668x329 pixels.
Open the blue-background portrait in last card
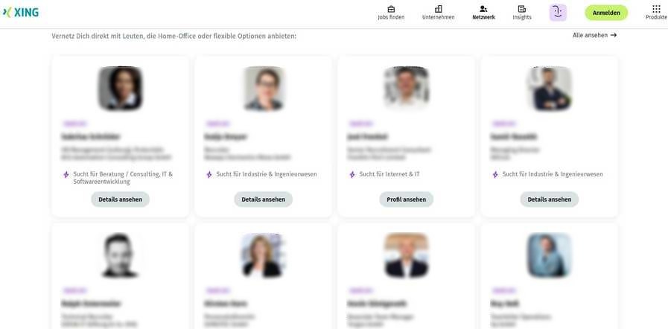click(549, 255)
